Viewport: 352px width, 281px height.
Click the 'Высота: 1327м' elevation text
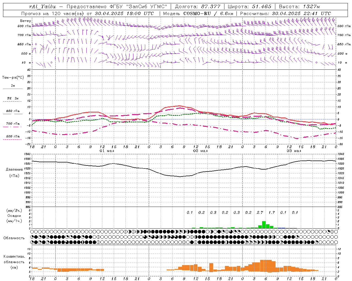[x=299, y=7]
